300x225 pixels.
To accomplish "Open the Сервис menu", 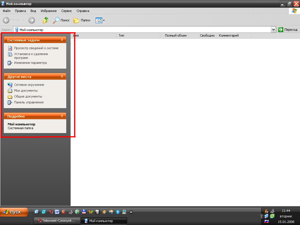I will click(67, 11).
